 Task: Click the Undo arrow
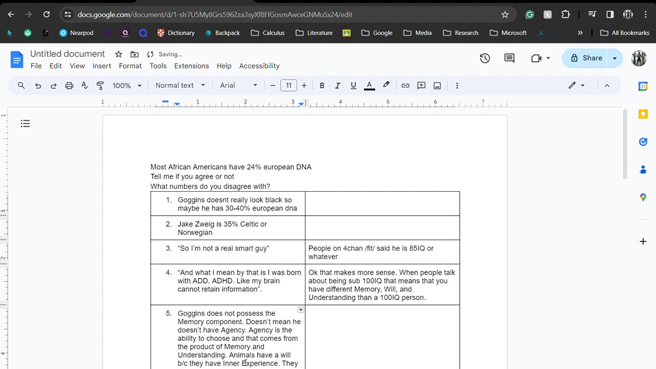tap(38, 86)
